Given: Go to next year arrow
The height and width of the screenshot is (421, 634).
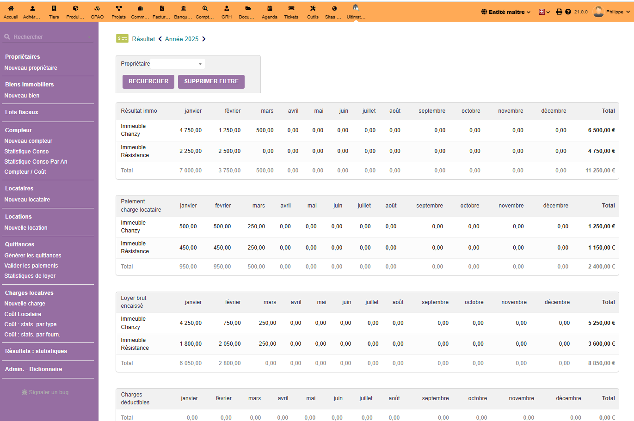Looking at the screenshot, I should (203, 39).
